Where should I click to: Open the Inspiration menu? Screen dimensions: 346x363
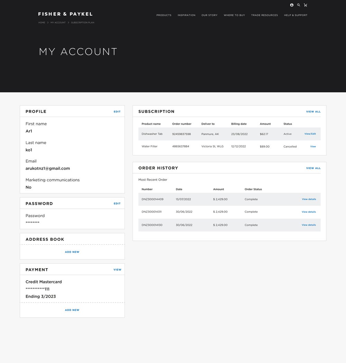point(186,15)
